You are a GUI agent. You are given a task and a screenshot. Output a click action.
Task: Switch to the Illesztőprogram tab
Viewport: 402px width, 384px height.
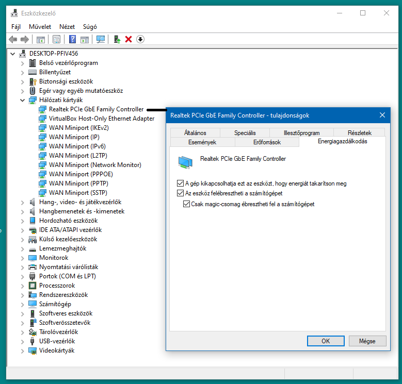(x=301, y=133)
